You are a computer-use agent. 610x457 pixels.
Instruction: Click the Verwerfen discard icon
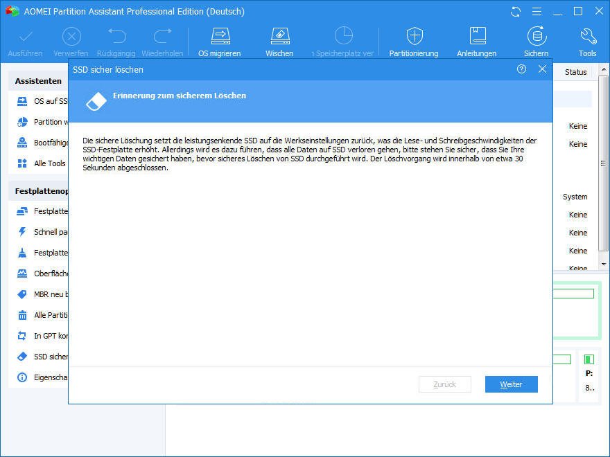71,37
